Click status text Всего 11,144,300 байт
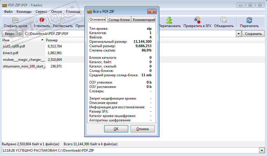 point(90,144)
